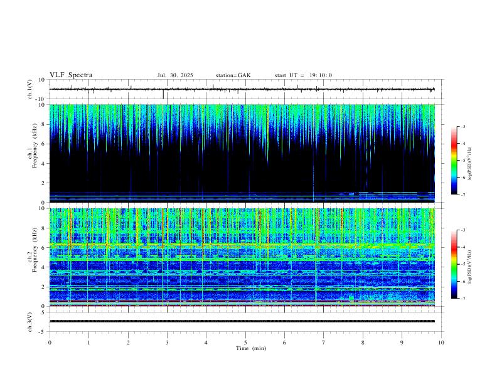Screen dimensions: 497x384
Task: Click the "2" kHz tick on ch.1 axis
Action: [44, 183]
